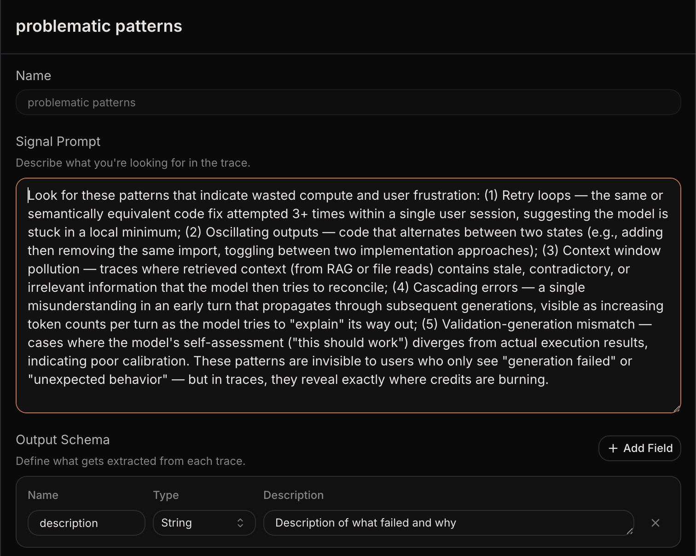The height and width of the screenshot is (556, 696).
Task: Remove the description field with the X icon
Action: point(655,523)
